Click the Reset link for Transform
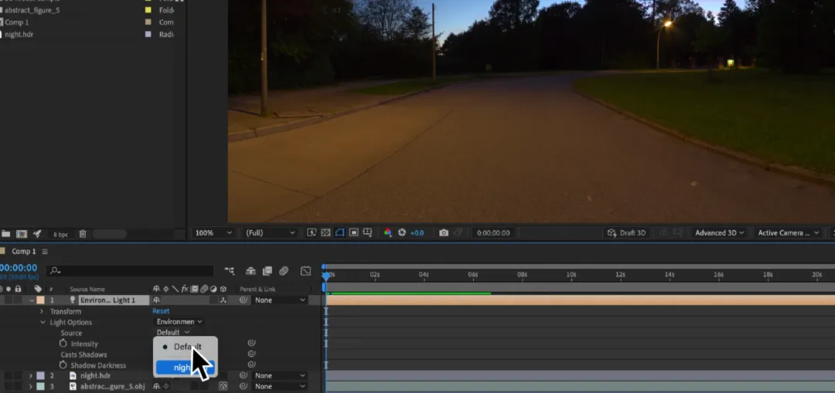Screen dimensions: 835x393 point(161,311)
